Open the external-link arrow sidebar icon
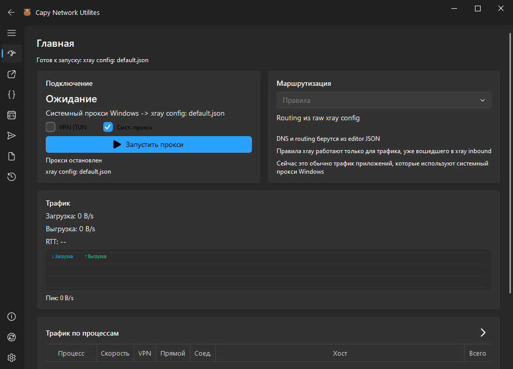The image size is (513, 369). point(11,74)
